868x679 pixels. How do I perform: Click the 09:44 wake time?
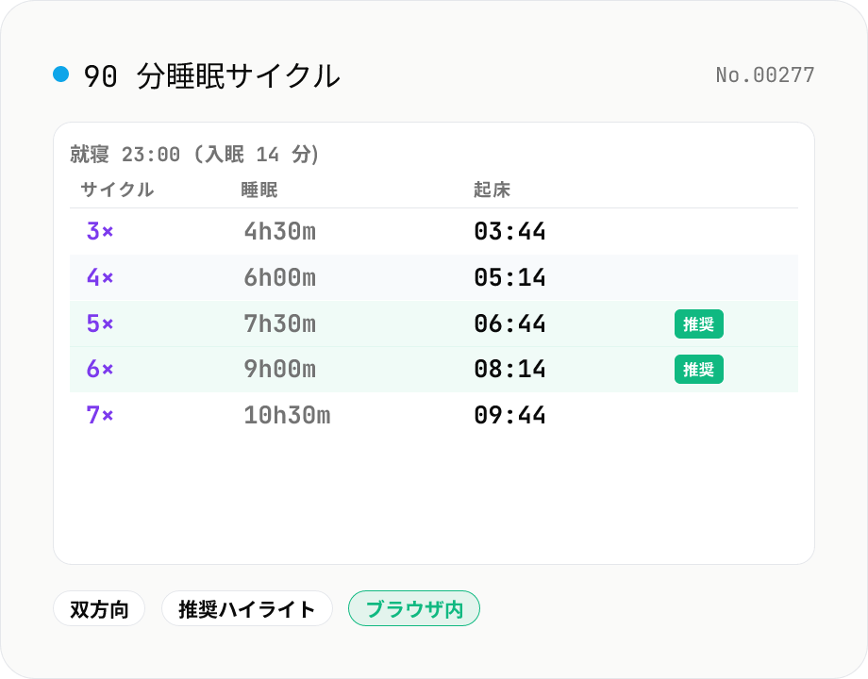(509, 415)
